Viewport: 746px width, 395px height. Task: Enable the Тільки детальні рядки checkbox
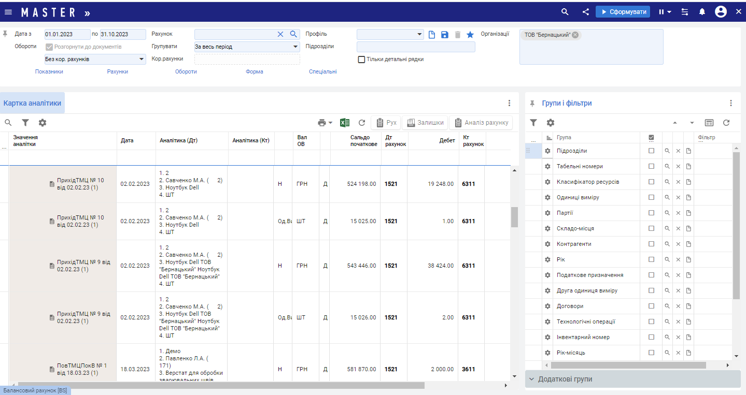point(362,60)
